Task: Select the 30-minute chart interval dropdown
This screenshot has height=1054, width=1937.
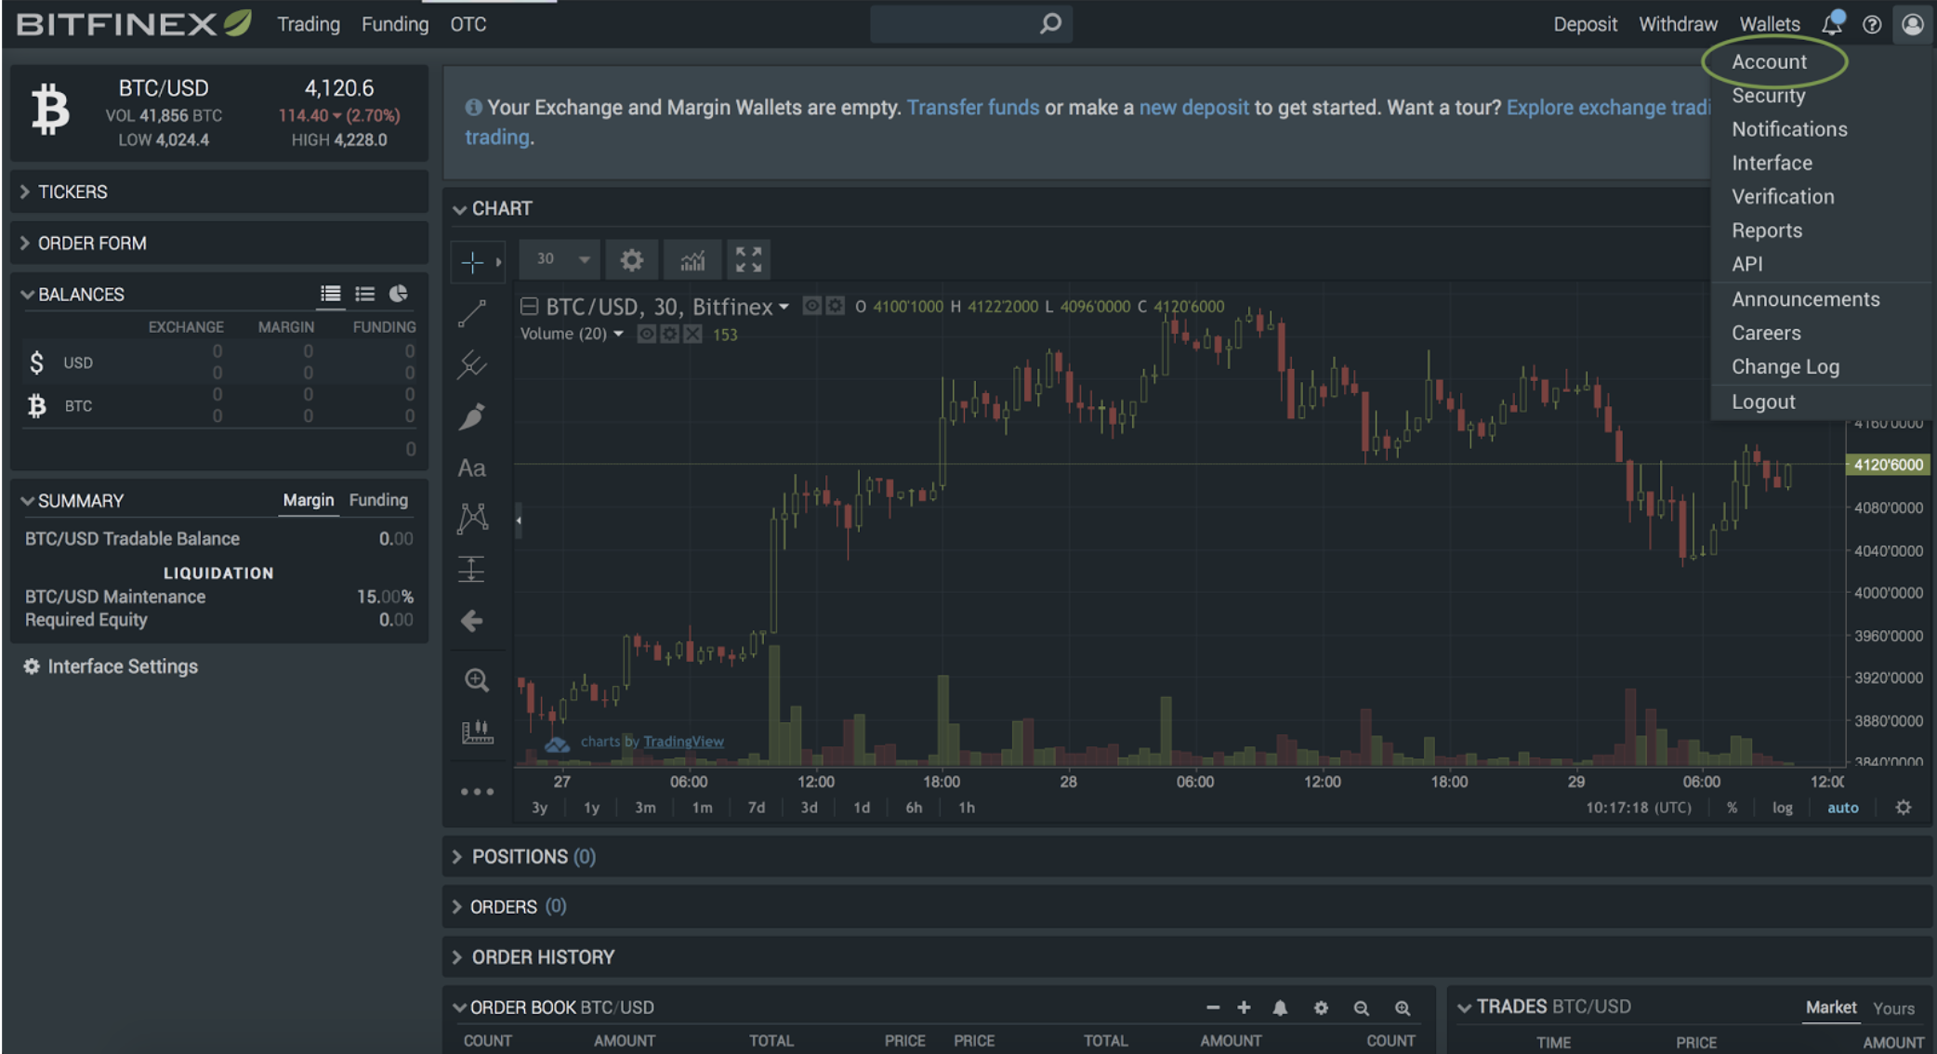Action: pyautogui.click(x=558, y=259)
